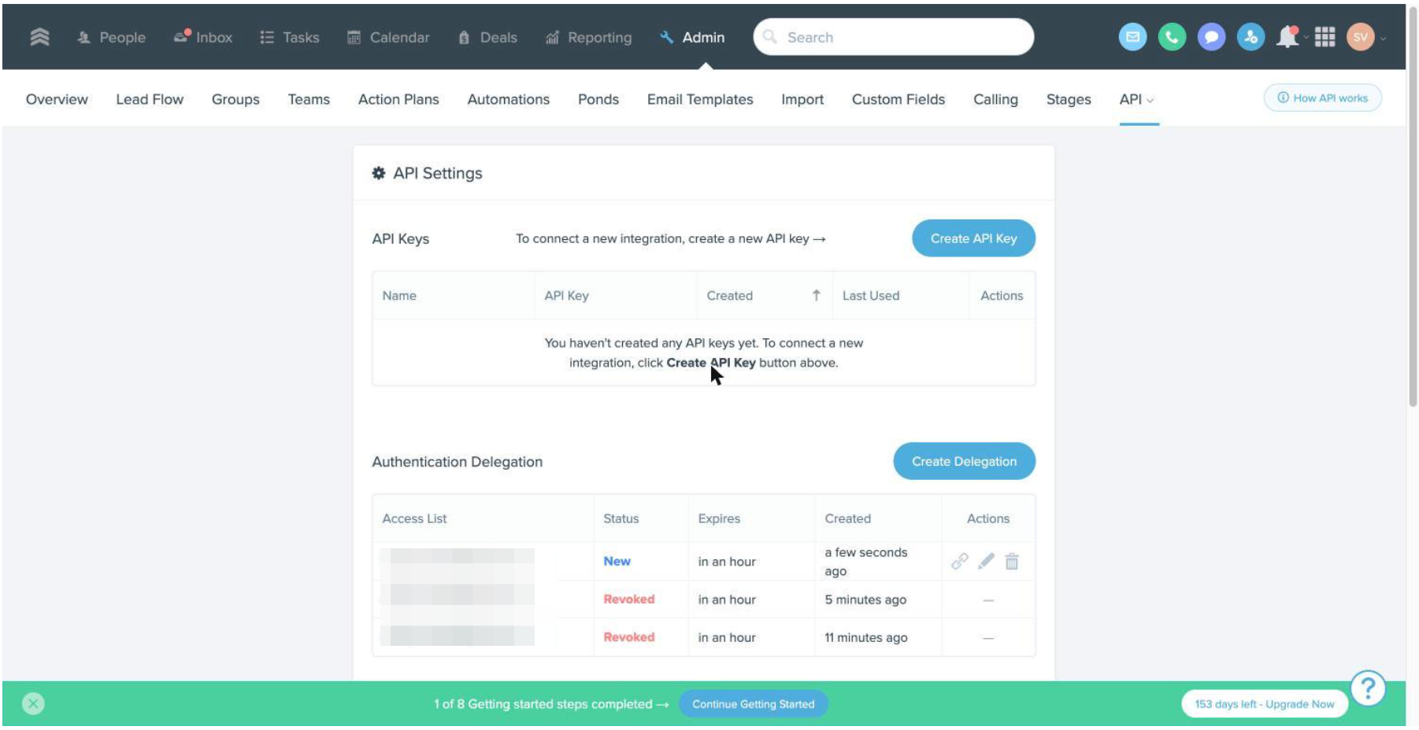This screenshot has width=1419, height=730.
Task: Click the API Settings gear icon
Action: (x=379, y=173)
